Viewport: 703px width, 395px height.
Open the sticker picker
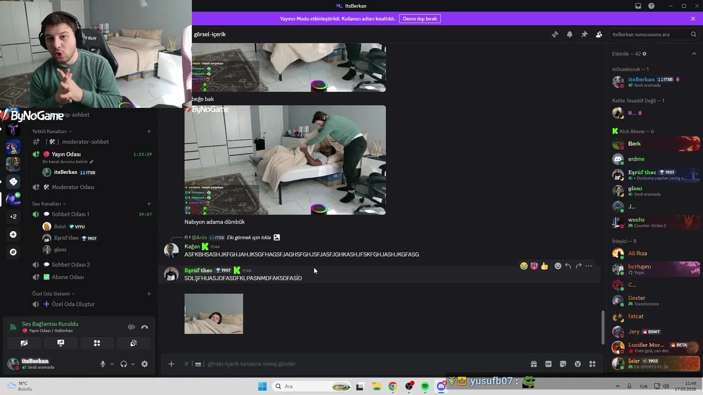pyautogui.click(x=563, y=364)
